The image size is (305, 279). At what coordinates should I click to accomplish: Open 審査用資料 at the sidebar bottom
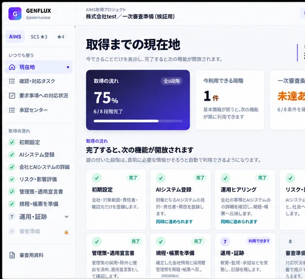point(38,255)
